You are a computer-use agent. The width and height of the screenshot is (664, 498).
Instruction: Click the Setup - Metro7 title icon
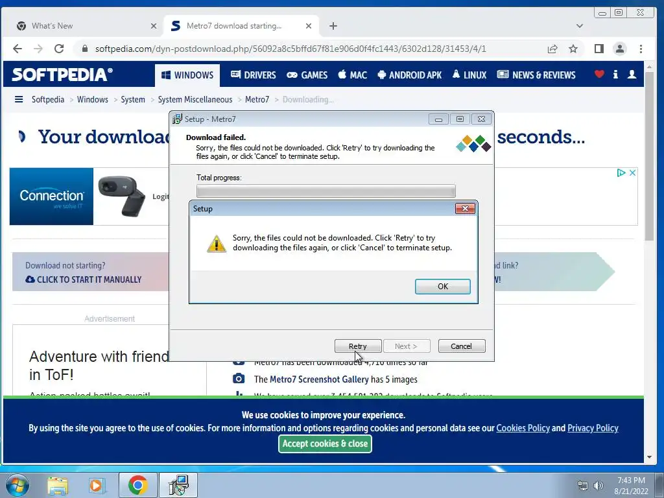coord(177,119)
